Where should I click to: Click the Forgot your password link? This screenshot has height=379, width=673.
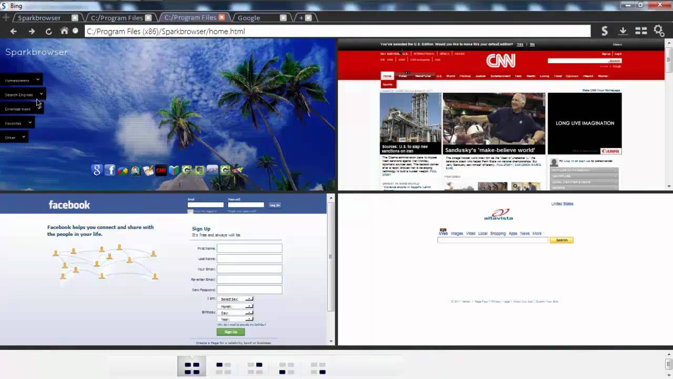(x=242, y=211)
